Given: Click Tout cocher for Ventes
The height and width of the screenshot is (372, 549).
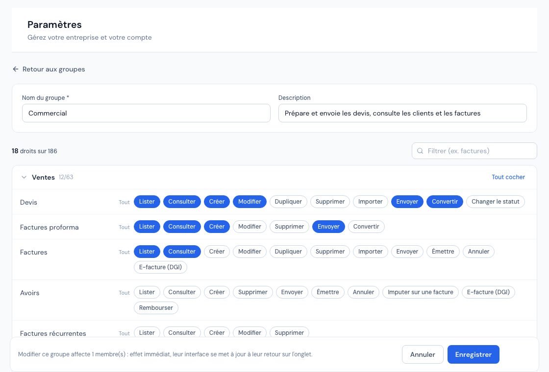Looking at the screenshot, I should pos(508,177).
